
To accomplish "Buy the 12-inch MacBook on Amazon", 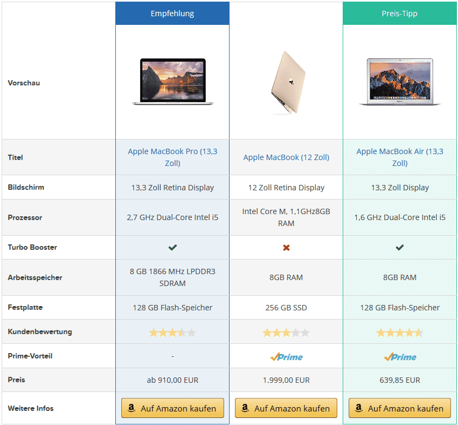I will pyautogui.click(x=286, y=408).
